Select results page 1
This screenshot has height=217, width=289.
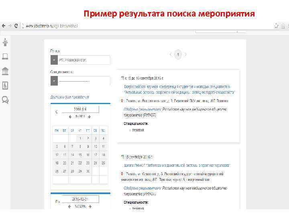[178, 54]
